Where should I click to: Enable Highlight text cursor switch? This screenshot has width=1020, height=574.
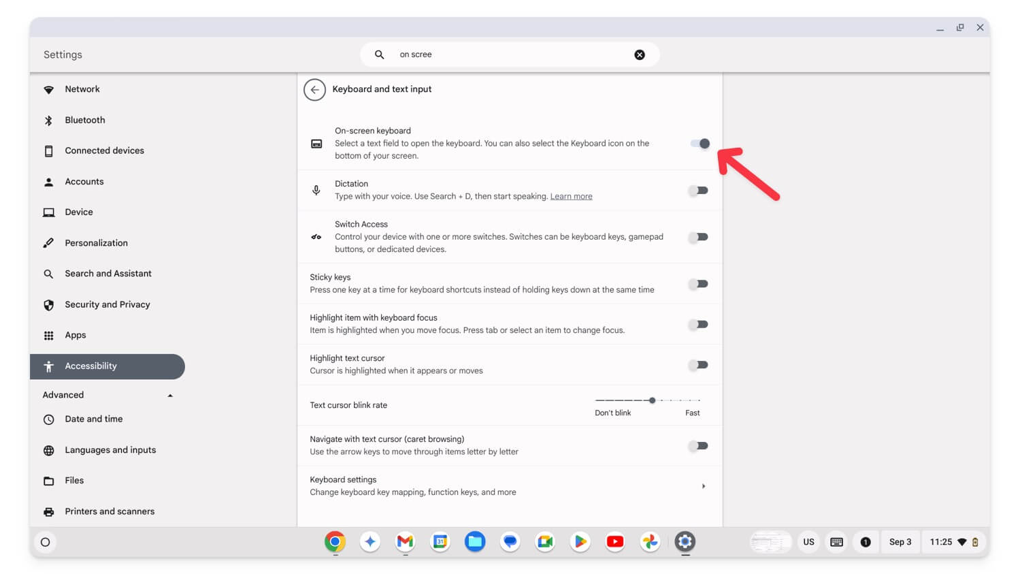coord(698,365)
